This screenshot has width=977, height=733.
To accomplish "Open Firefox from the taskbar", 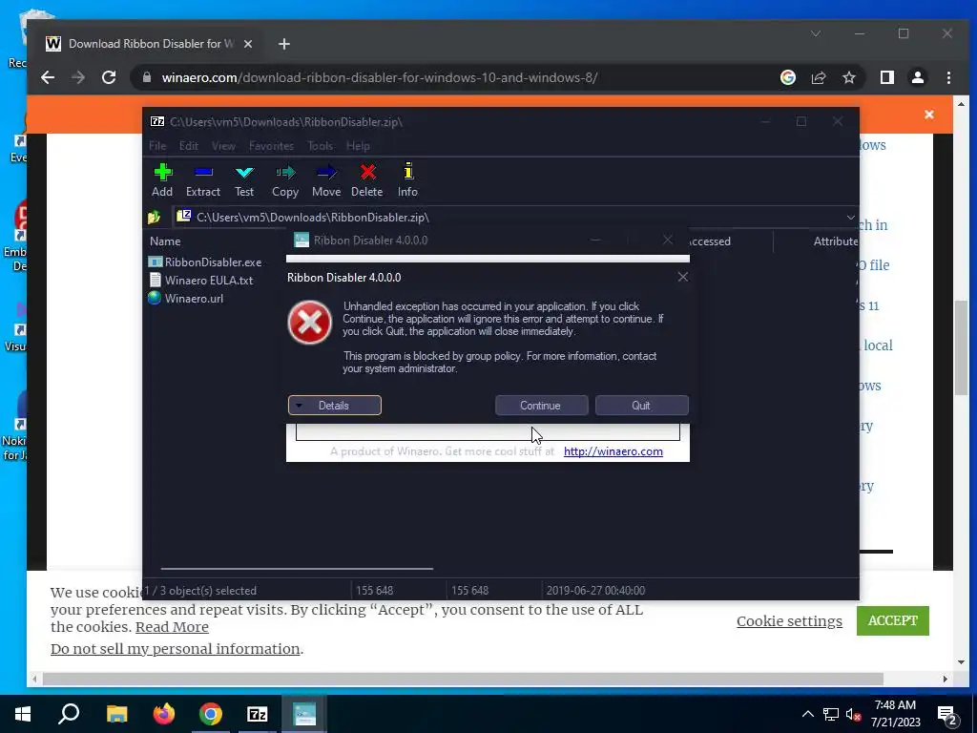I will [164, 714].
